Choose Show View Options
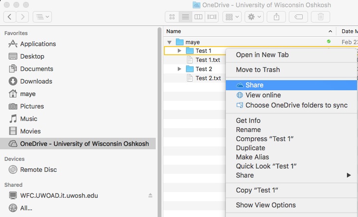The width and height of the screenshot is (358, 217). tap(291, 205)
